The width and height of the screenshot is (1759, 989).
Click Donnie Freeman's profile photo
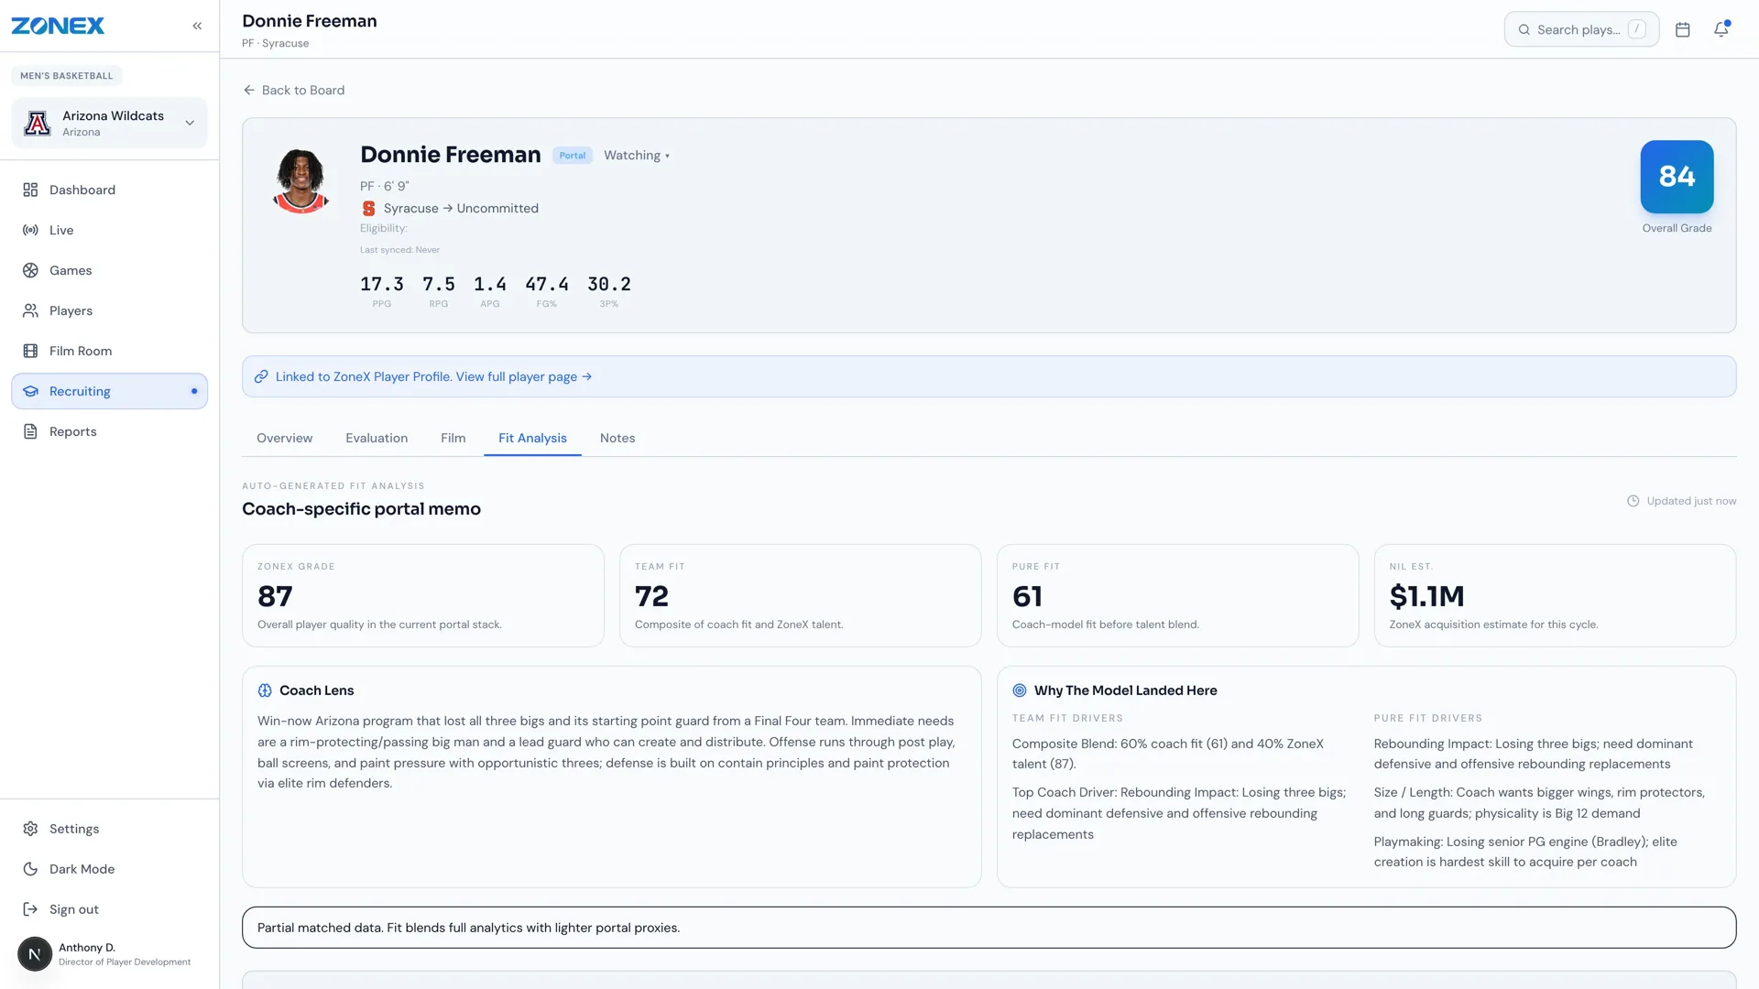click(300, 179)
